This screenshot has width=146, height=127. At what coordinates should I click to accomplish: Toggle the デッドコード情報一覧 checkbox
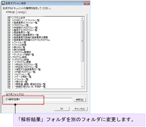[x=9, y=55]
